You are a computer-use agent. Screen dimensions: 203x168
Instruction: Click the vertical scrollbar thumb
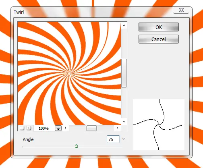click(124, 73)
